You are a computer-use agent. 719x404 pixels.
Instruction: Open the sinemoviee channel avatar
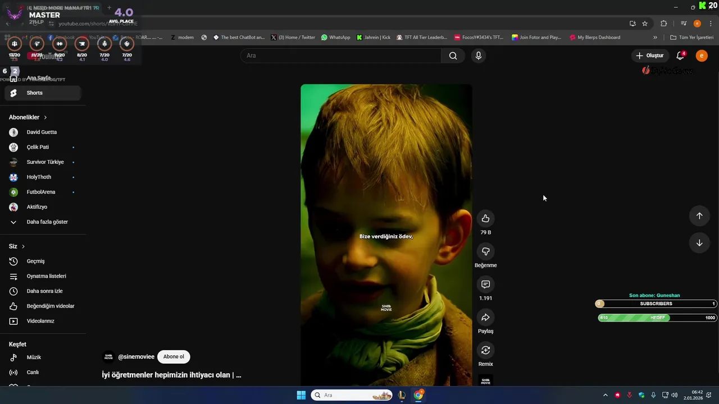pos(108,357)
